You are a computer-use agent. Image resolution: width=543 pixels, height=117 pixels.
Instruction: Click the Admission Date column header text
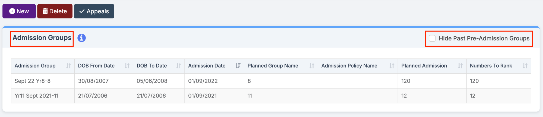(207, 66)
